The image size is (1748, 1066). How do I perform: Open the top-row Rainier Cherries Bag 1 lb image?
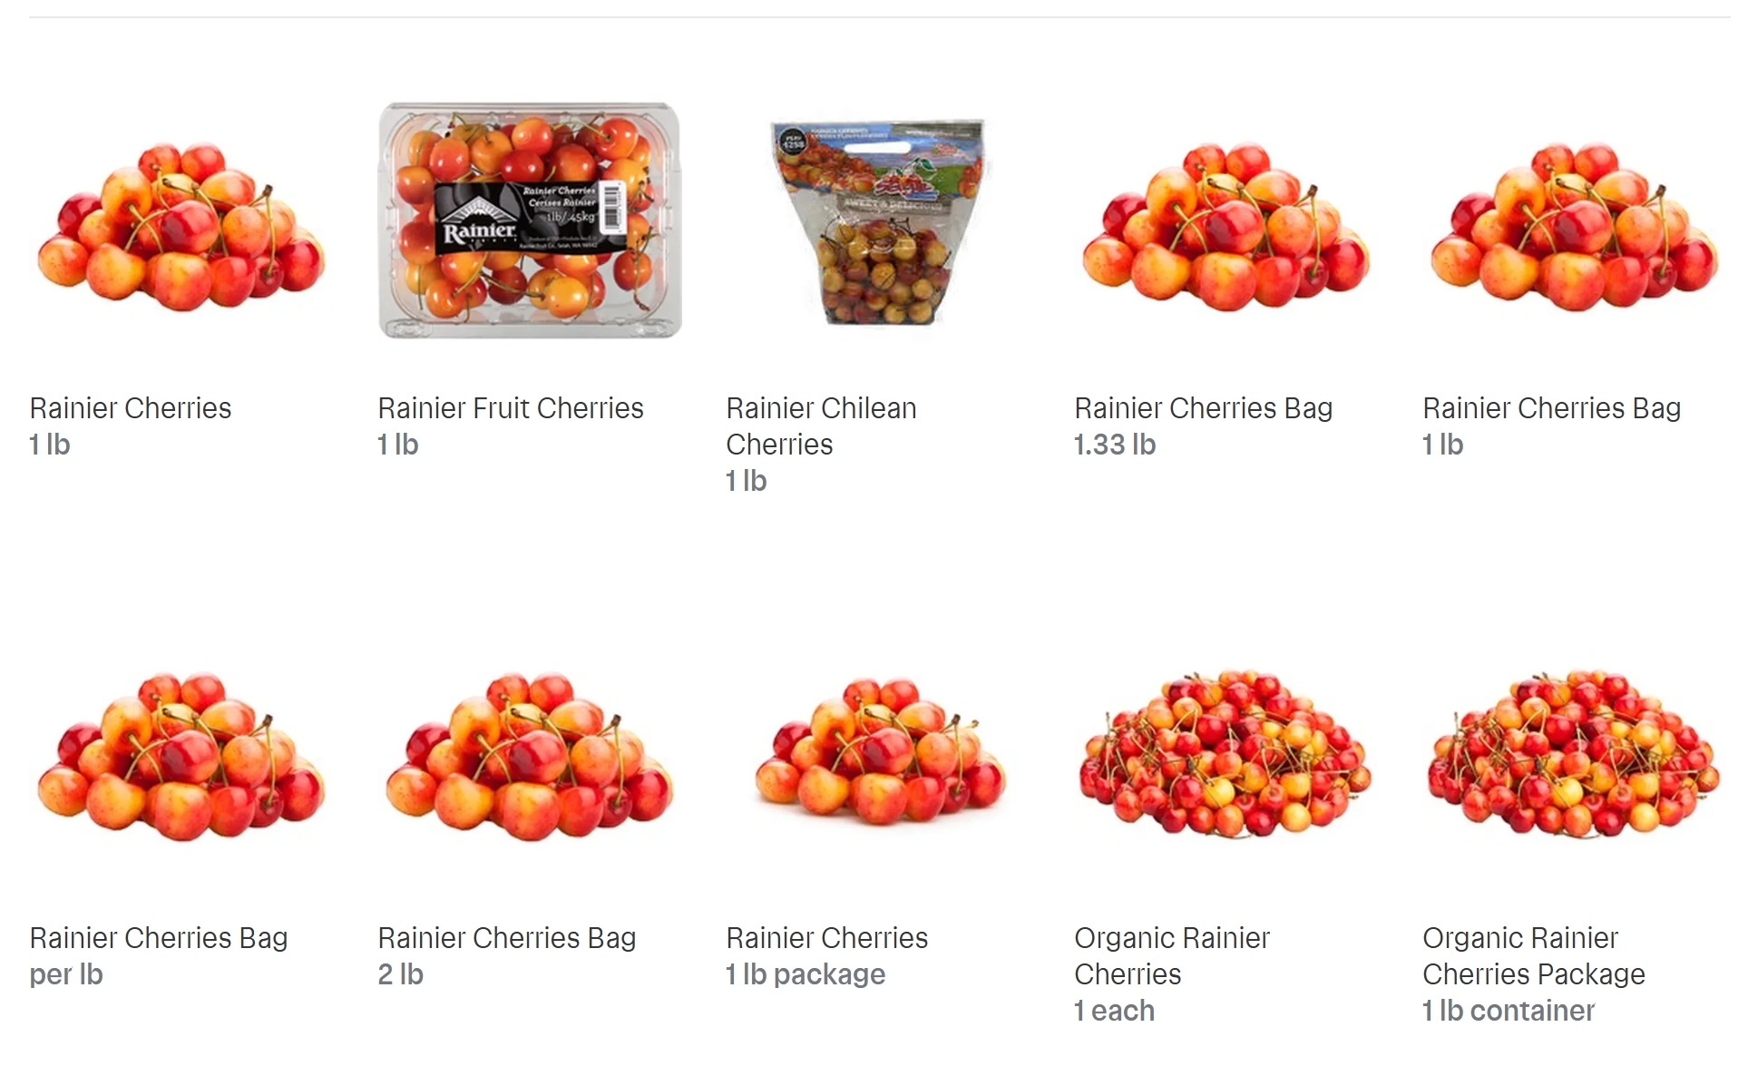coord(1574,226)
